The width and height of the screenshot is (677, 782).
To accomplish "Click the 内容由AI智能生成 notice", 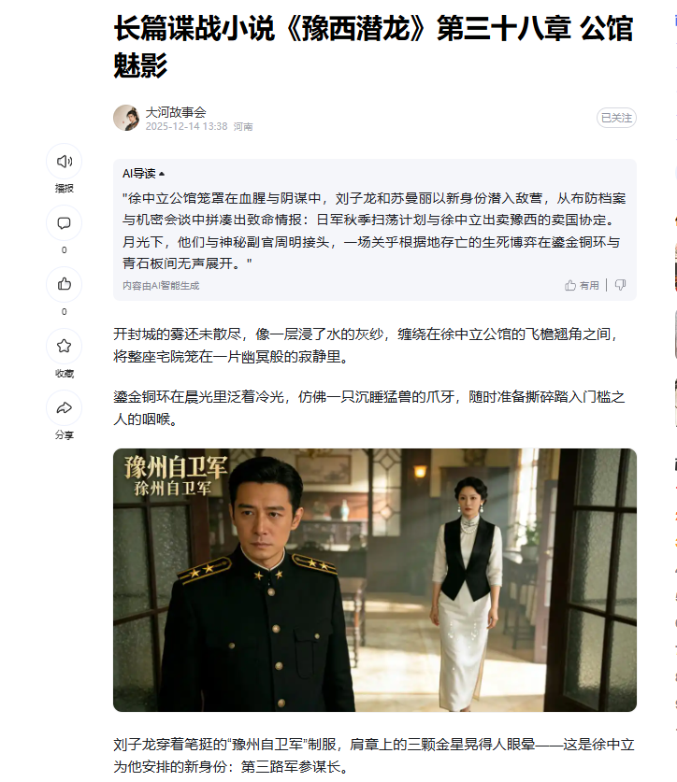I will coord(161,286).
